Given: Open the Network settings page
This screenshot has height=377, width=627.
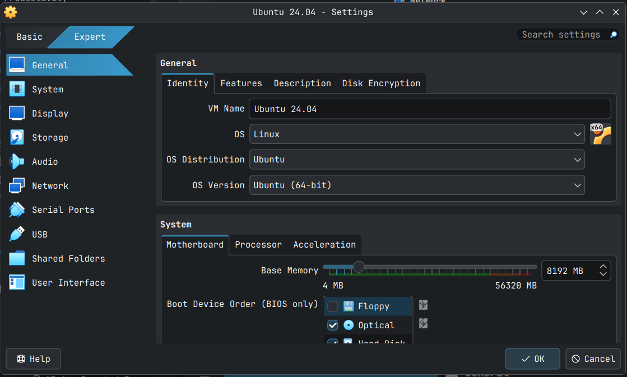Looking at the screenshot, I should point(50,186).
